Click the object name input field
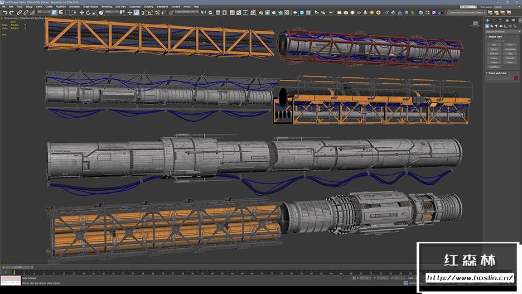Screen dimensions: 522x294 (499, 78)
